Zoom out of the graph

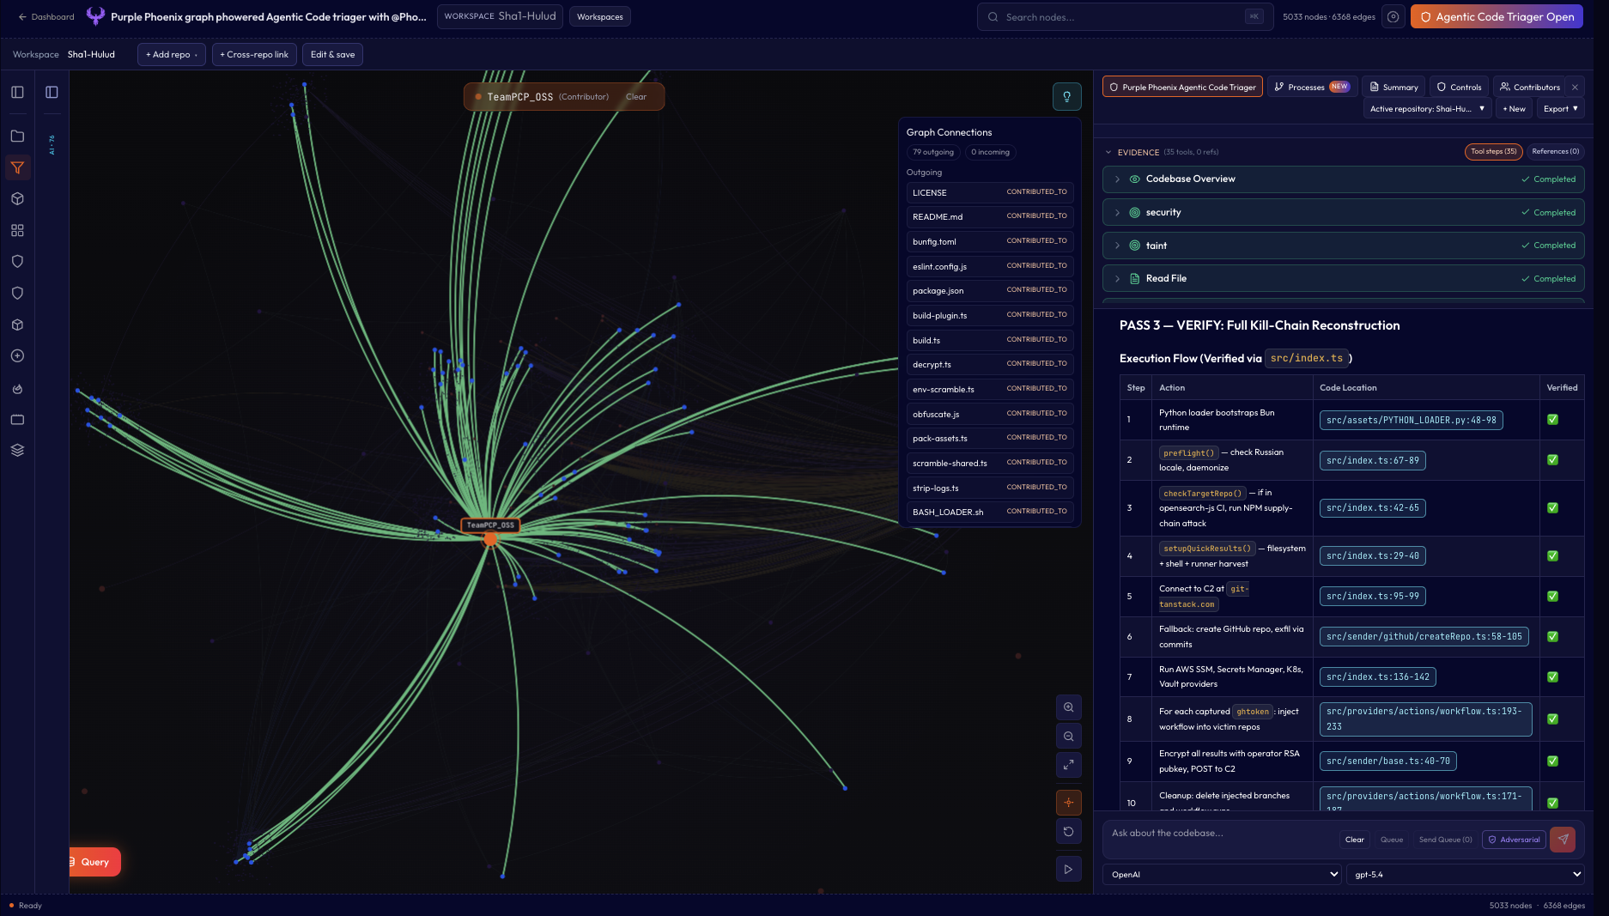tap(1068, 736)
